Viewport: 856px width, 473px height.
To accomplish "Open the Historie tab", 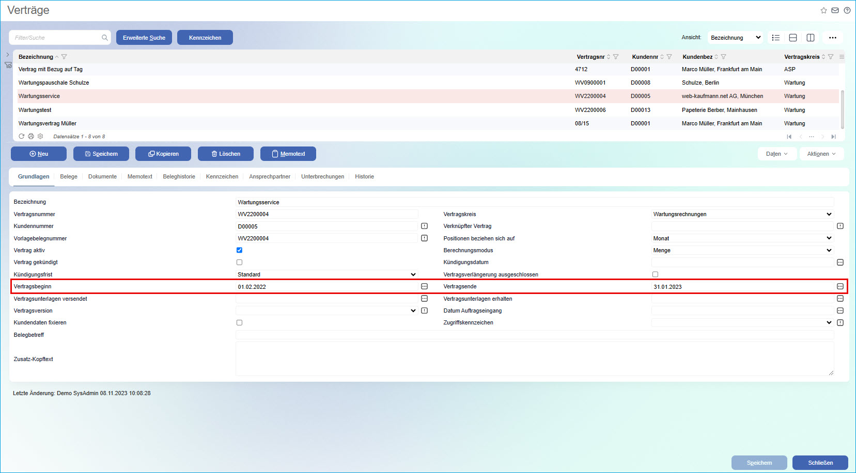I will click(x=364, y=176).
